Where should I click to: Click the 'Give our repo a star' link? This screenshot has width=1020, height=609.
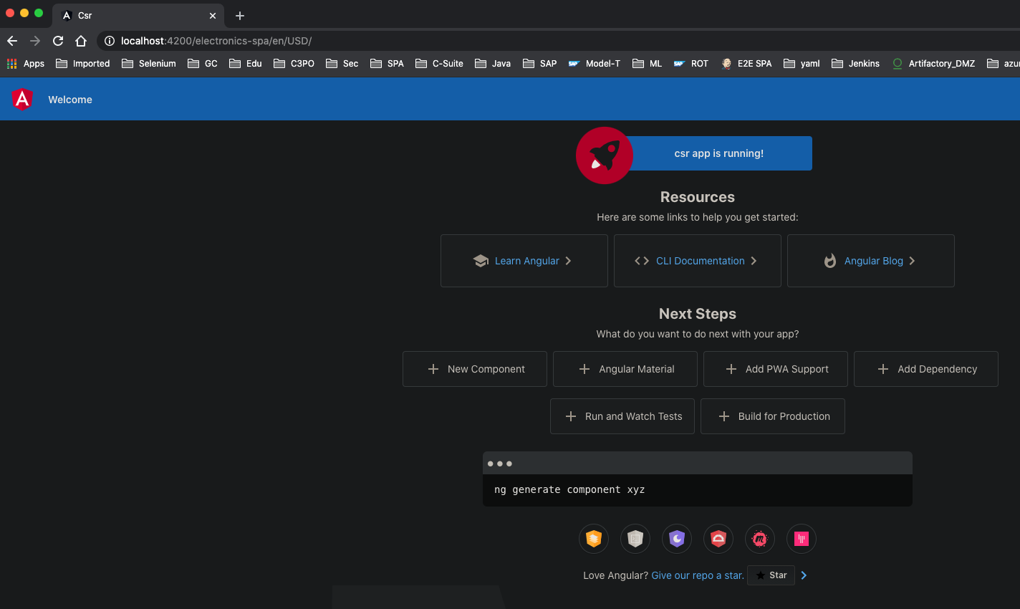click(x=698, y=575)
